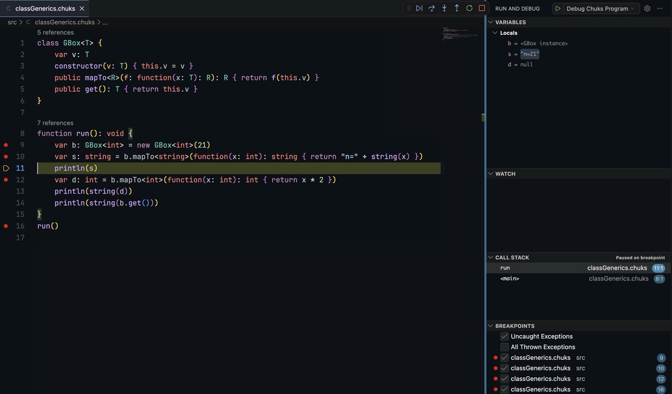Viewport: 672px width, 394px height.
Task: Click the 7 references code lens
Action: tap(55, 123)
